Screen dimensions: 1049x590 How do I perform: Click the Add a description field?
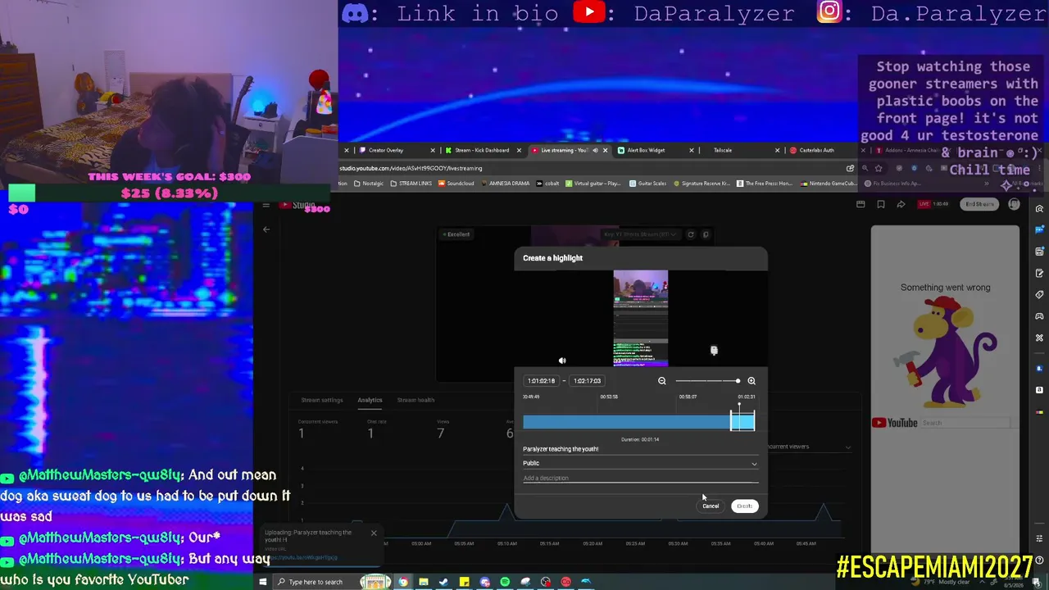[x=640, y=478]
